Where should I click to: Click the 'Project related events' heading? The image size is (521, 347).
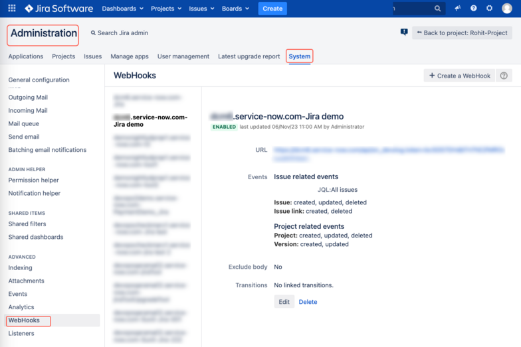point(309,227)
